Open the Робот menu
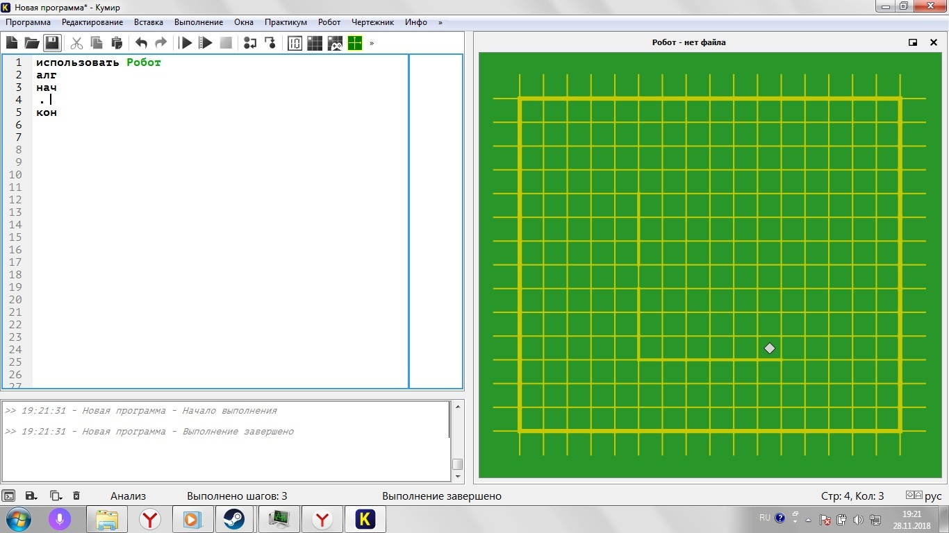 click(x=329, y=22)
